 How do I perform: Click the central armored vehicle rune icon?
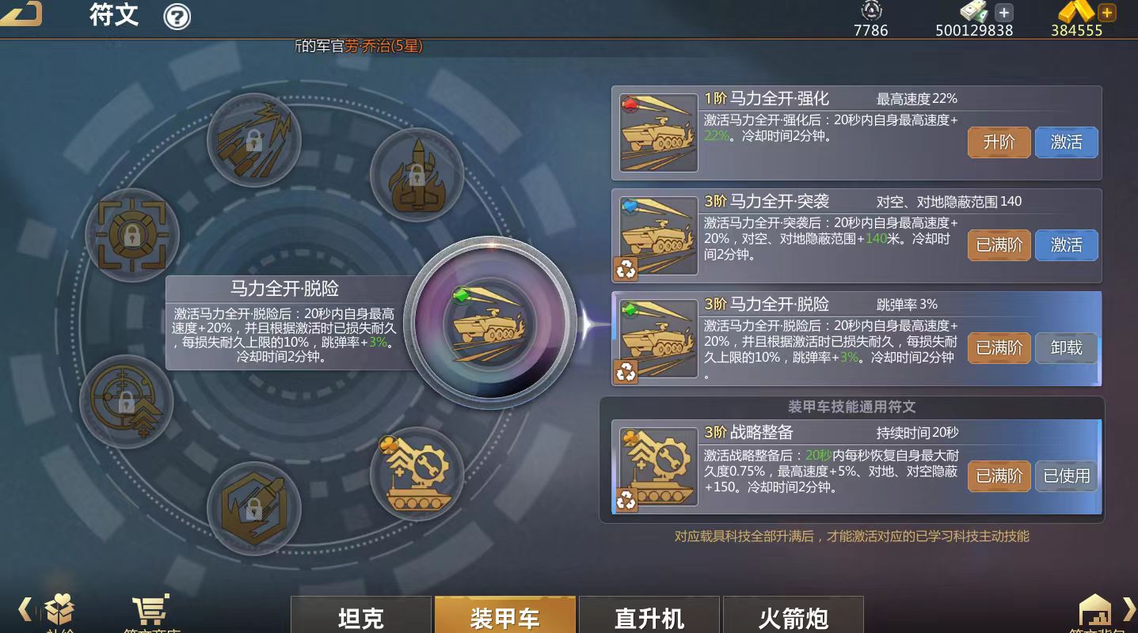pyautogui.click(x=493, y=323)
